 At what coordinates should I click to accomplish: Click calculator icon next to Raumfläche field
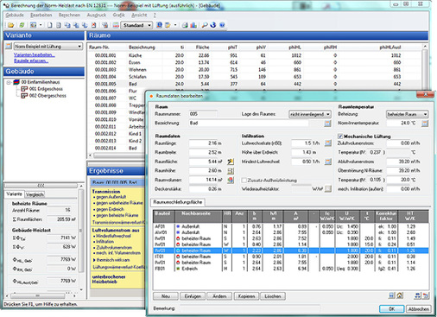pyautogui.click(x=231, y=162)
